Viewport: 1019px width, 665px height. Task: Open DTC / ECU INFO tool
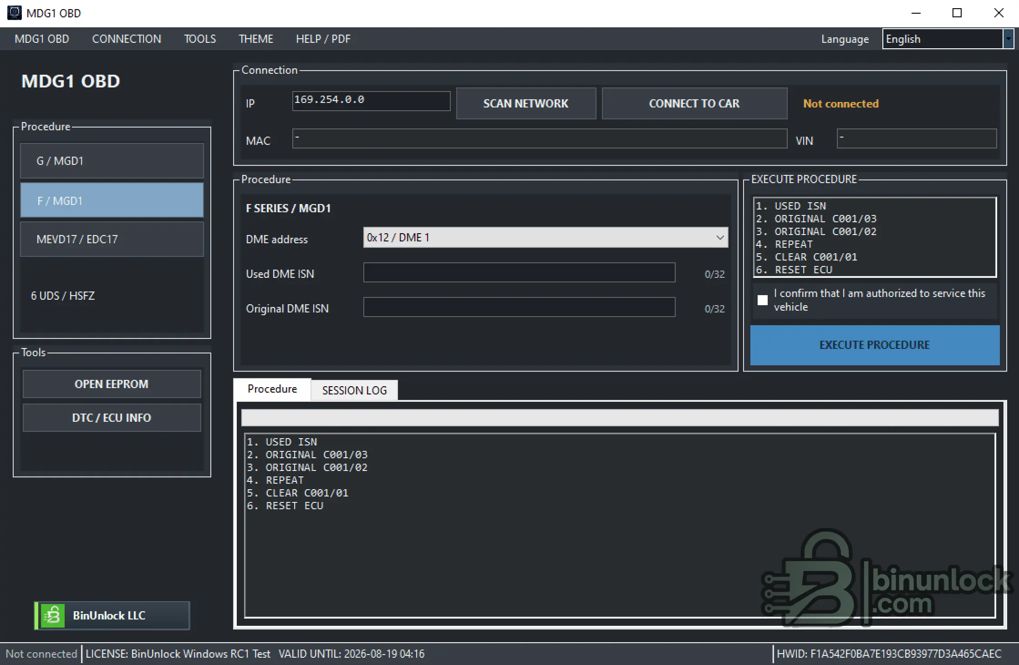pyautogui.click(x=112, y=418)
